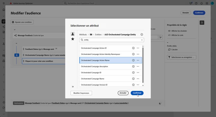
Task: Go to Entities breadcrumb
Action: pyautogui.click(x=98, y=34)
